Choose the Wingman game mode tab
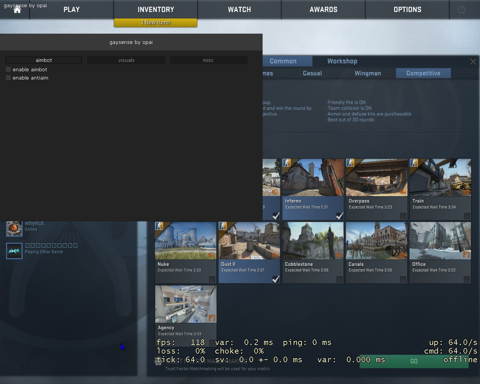 [367, 73]
